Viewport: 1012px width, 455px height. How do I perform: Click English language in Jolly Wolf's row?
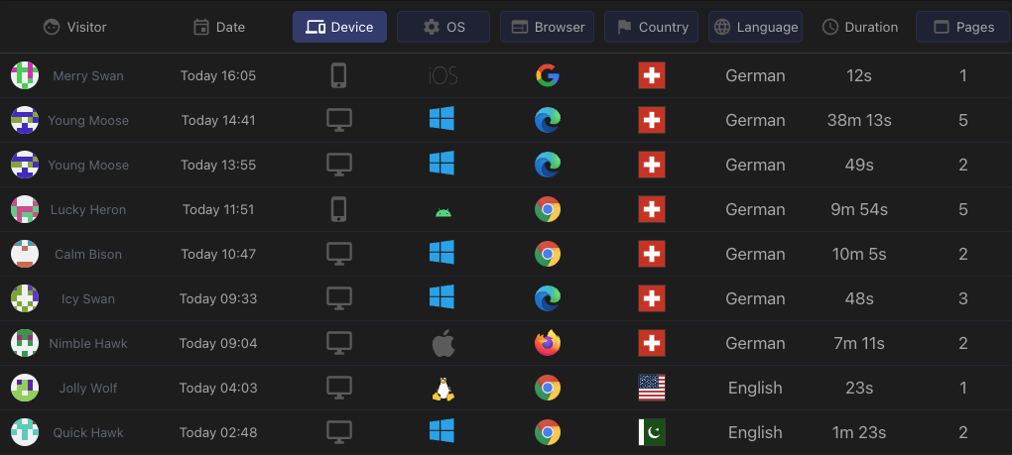point(755,388)
